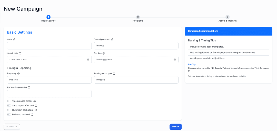
Task: Expand the Frequency dropdown
Action: [49, 80]
